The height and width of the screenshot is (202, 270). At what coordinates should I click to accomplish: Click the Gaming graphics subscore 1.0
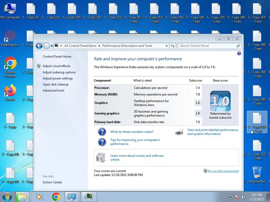coord(198,113)
